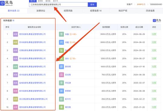
Task: Click the 李 avatar in row 7
Action: [x=62, y=83]
